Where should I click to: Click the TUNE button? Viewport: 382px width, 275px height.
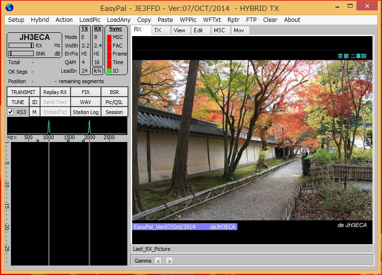point(18,102)
